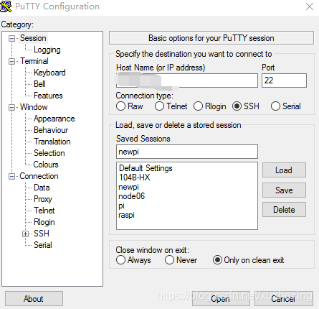This screenshot has width=319, height=309.
Task: Open the Behaviour settings category
Action: click(x=51, y=130)
